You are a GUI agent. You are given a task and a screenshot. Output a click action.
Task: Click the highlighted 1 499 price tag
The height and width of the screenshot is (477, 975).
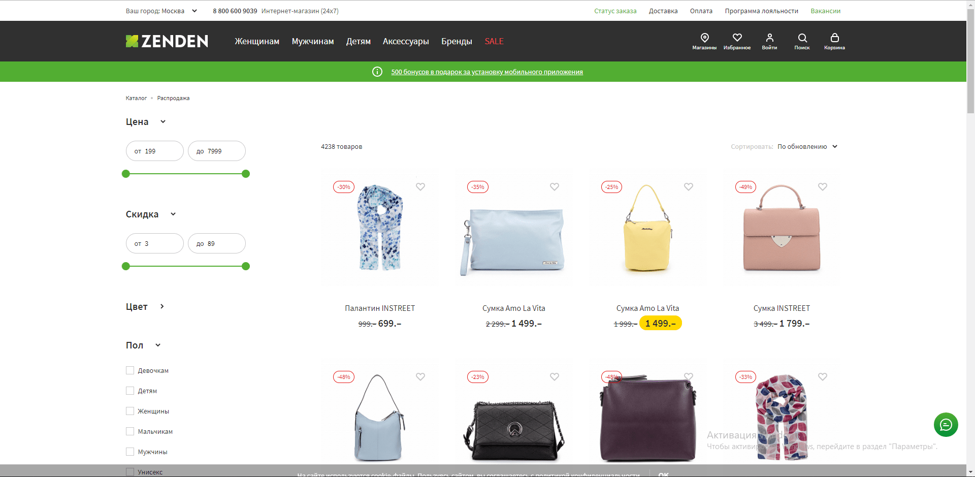coord(660,323)
